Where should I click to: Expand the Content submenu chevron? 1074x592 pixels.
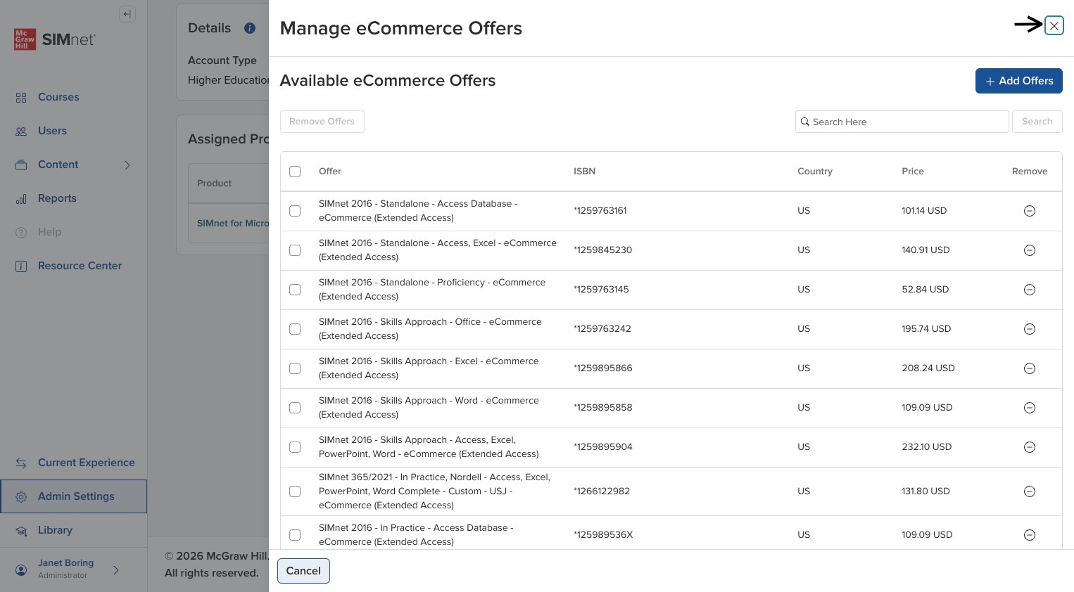point(127,165)
